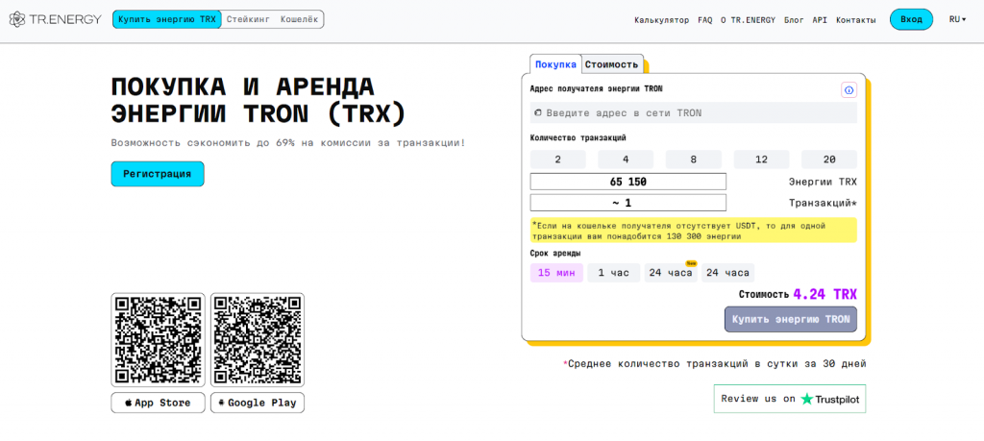Open Trustpilot review widget
This screenshot has height=441, width=984.
tap(790, 399)
